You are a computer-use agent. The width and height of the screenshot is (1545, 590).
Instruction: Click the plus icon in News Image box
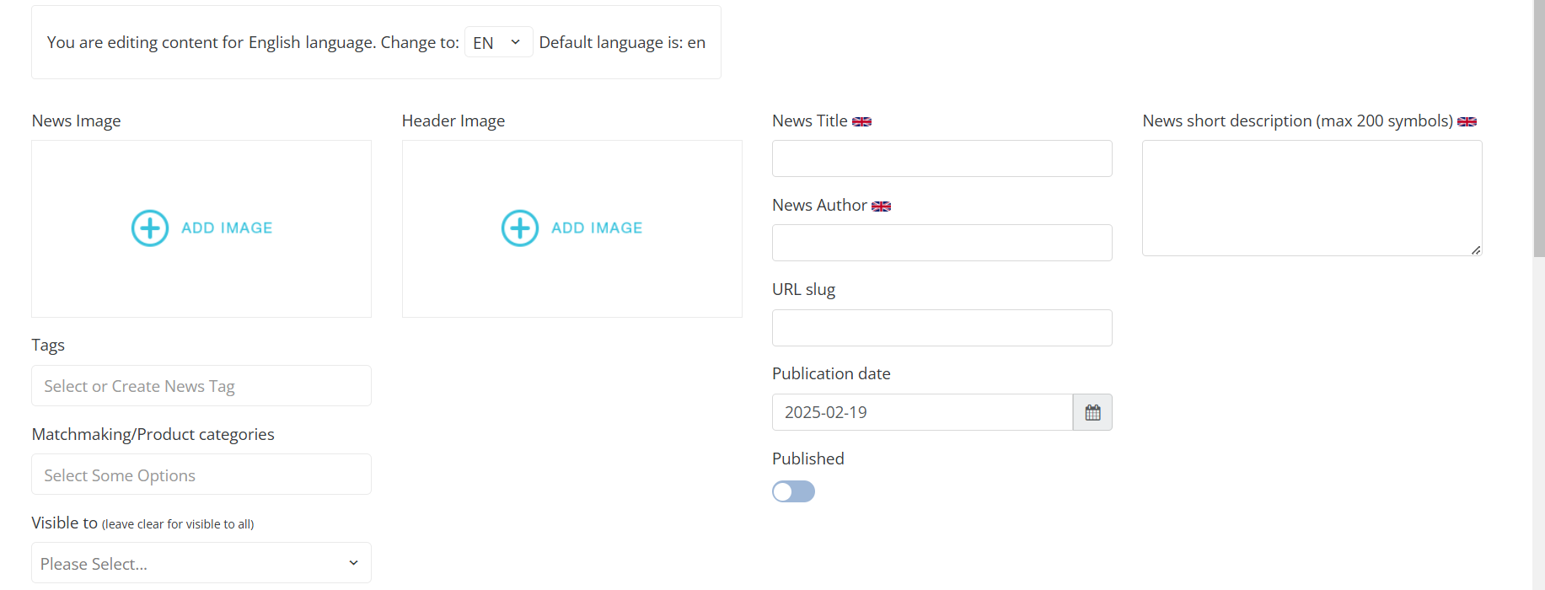[150, 228]
